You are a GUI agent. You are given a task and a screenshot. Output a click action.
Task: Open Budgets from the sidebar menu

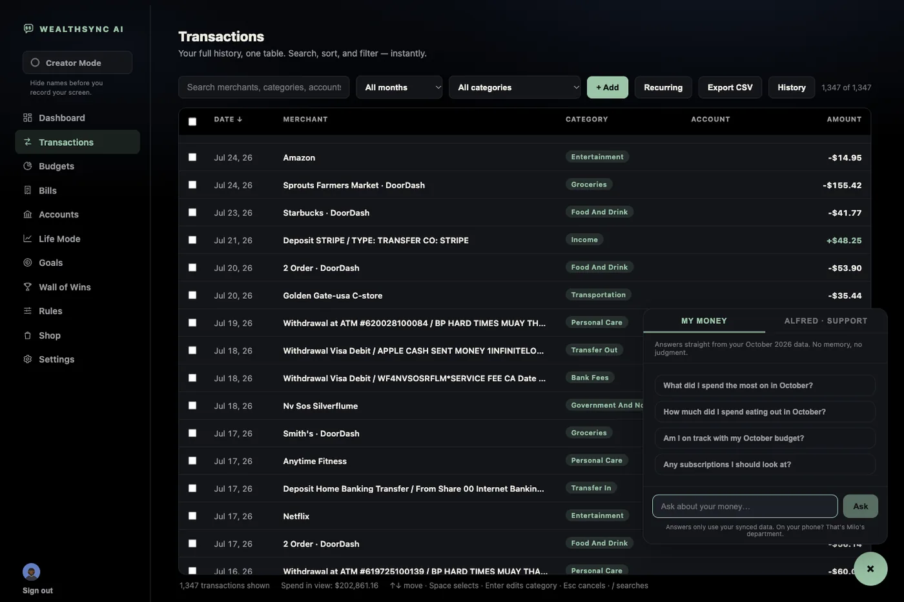(77, 166)
